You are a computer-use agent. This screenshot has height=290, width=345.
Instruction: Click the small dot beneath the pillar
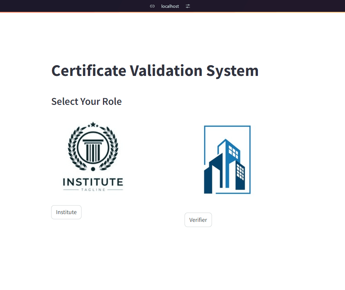(x=93, y=169)
